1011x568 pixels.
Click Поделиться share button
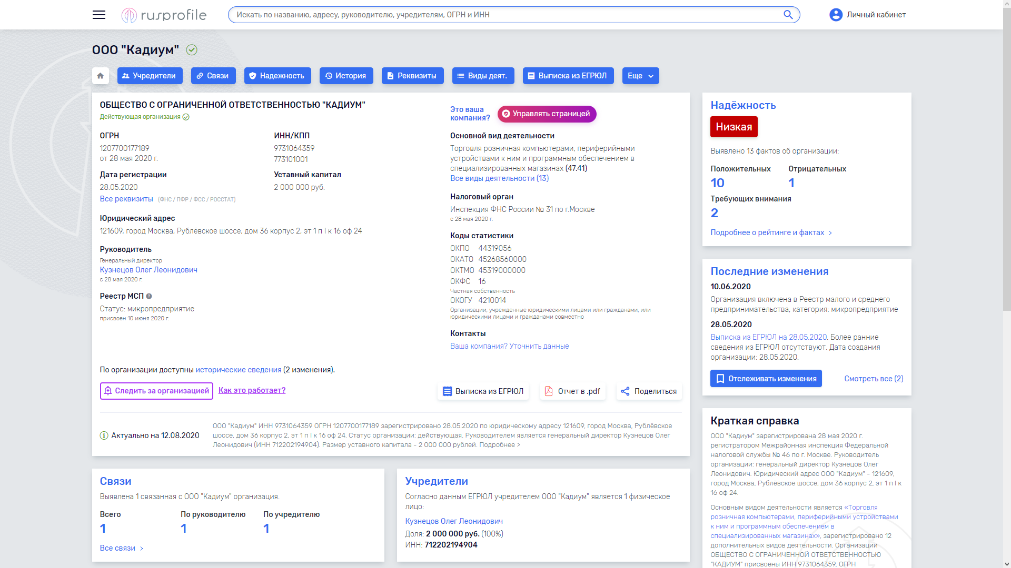point(649,391)
